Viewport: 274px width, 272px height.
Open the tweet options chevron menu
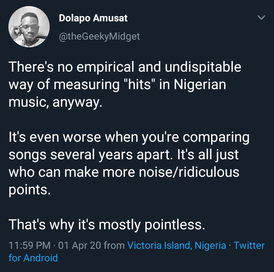(261, 18)
